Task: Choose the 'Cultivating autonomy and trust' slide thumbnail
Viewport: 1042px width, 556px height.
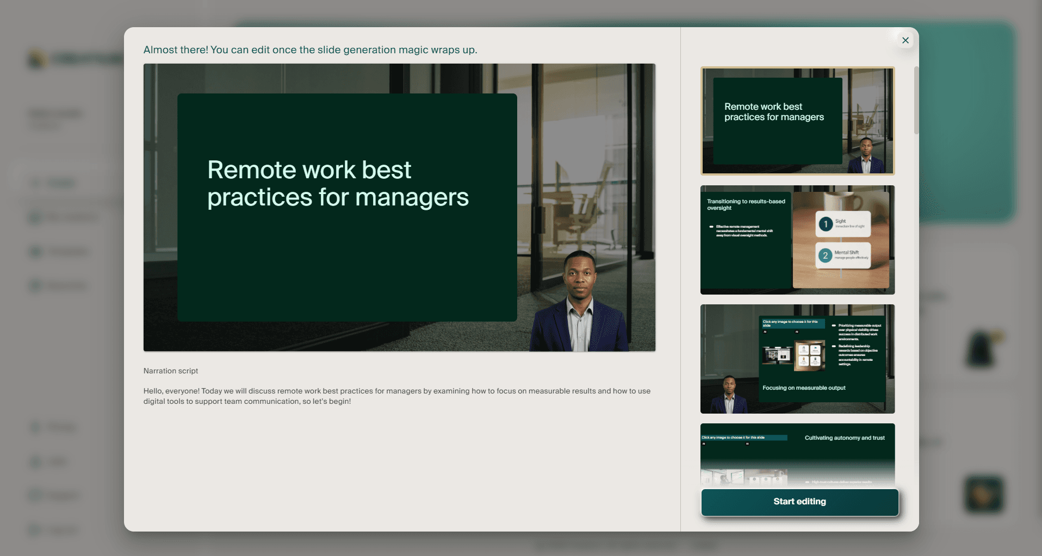Action: coord(797,454)
